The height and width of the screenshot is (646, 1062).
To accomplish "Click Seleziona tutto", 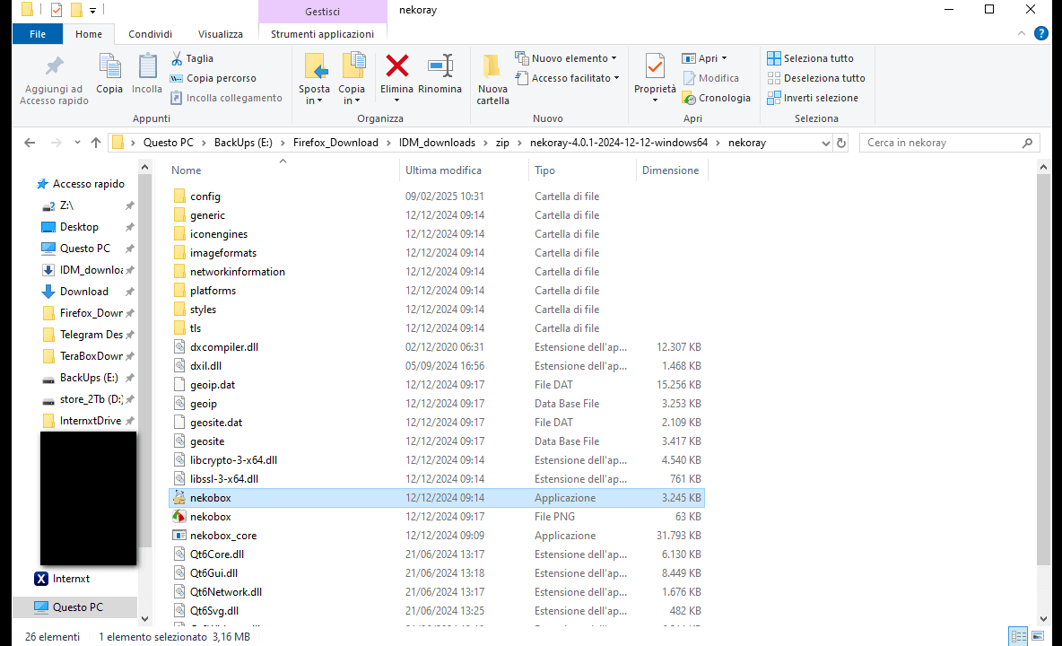I will click(x=811, y=58).
